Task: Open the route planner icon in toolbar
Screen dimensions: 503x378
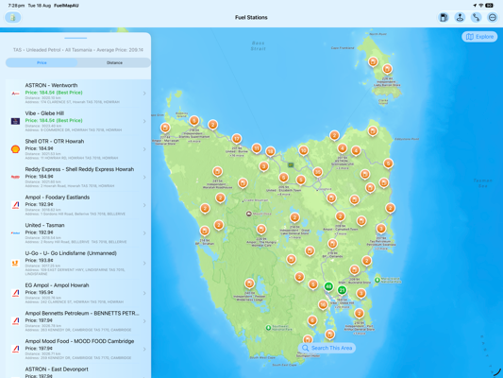Action: pyautogui.click(x=476, y=17)
